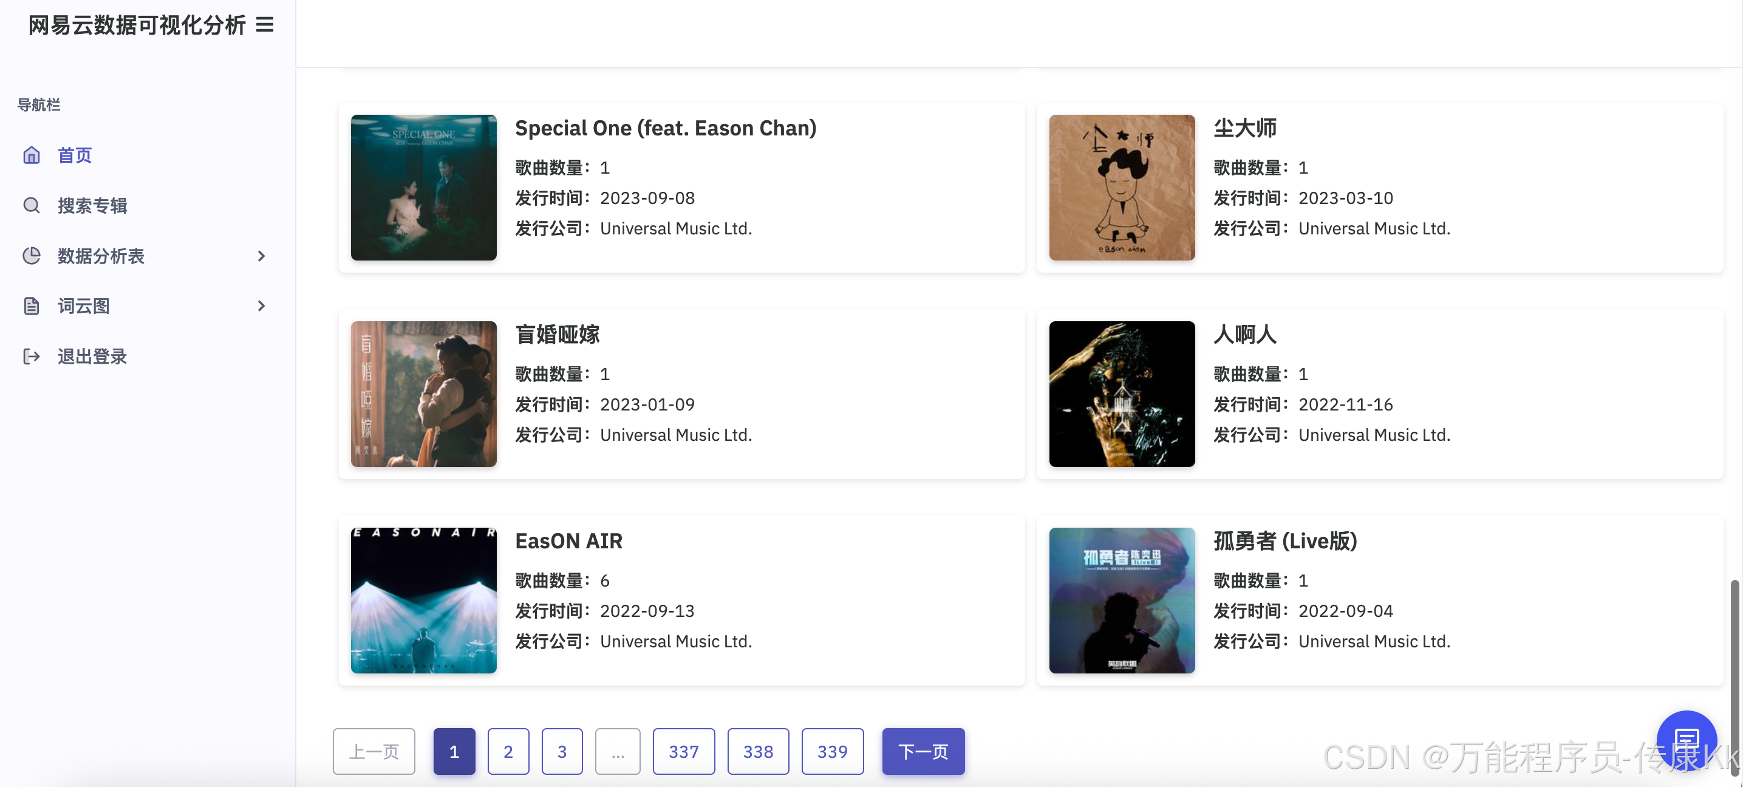Click the 上一页 previous page button
The width and height of the screenshot is (1743, 787).
point(373,751)
